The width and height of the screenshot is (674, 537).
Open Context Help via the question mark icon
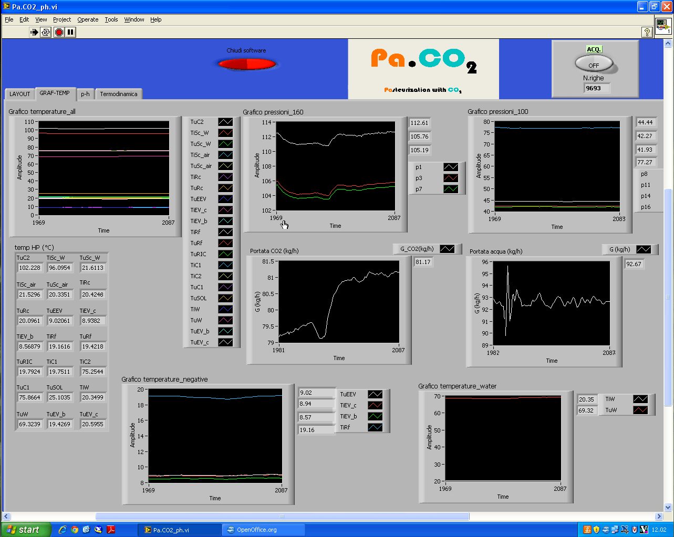click(646, 32)
